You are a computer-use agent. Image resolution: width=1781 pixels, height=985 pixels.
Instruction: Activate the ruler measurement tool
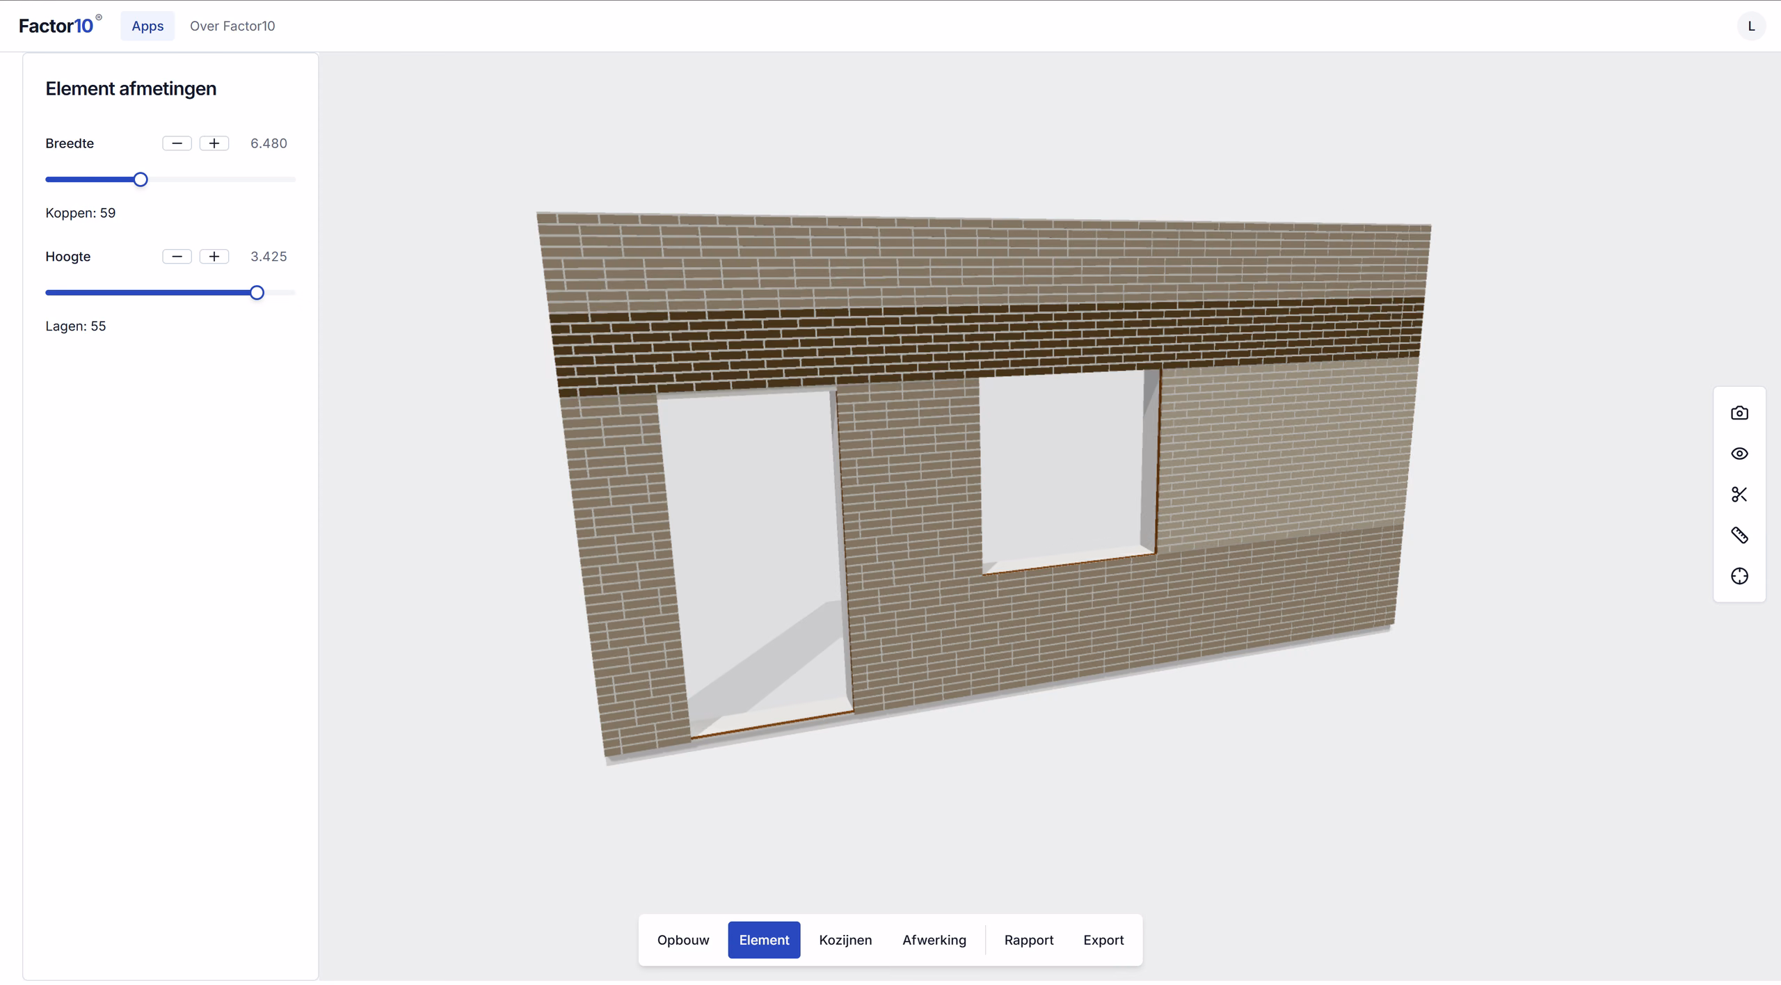click(x=1739, y=535)
